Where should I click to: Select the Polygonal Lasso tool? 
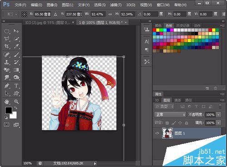click(x=6, y=38)
